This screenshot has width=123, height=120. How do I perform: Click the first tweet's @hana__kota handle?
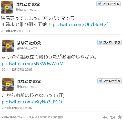coord(26,10)
